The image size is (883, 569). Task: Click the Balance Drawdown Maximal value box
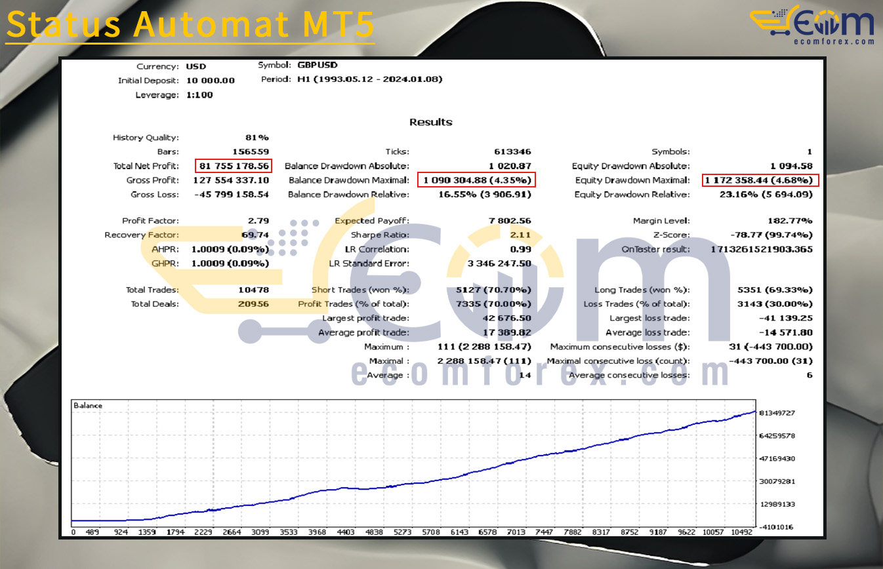[x=476, y=180]
